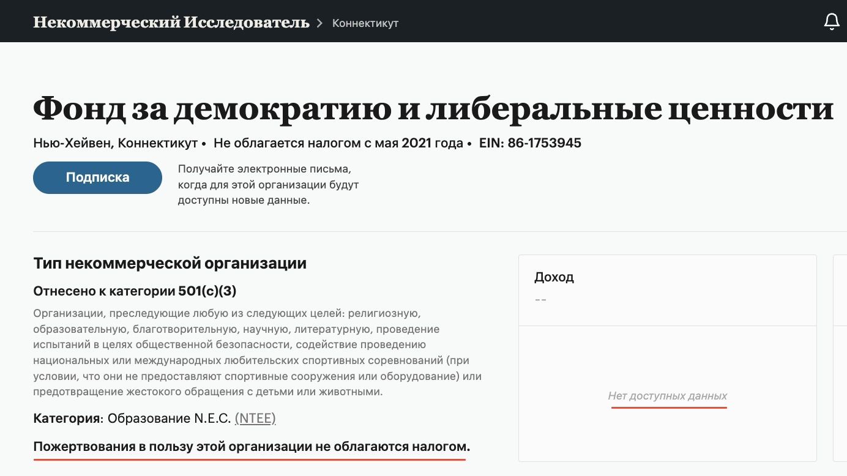
Task: Click the donations tax-deductible statement
Action: click(252, 447)
